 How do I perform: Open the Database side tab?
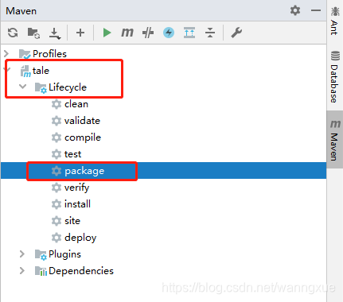point(335,77)
